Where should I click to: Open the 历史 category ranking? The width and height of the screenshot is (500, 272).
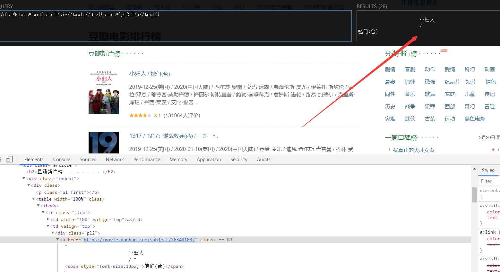[x=390, y=107]
